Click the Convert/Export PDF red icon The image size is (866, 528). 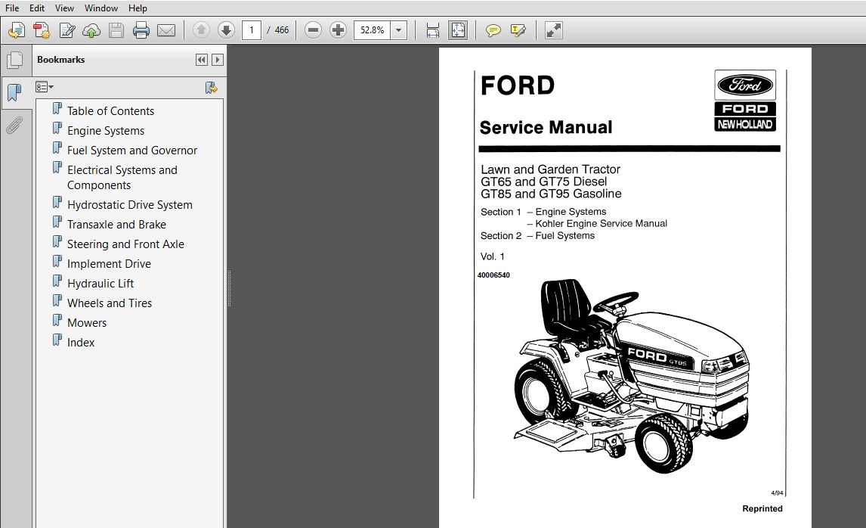pyautogui.click(x=42, y=30)
